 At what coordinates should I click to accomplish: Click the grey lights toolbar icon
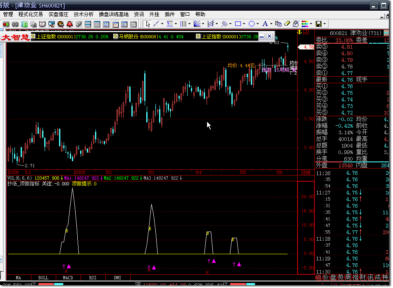(x=15, y=24)
